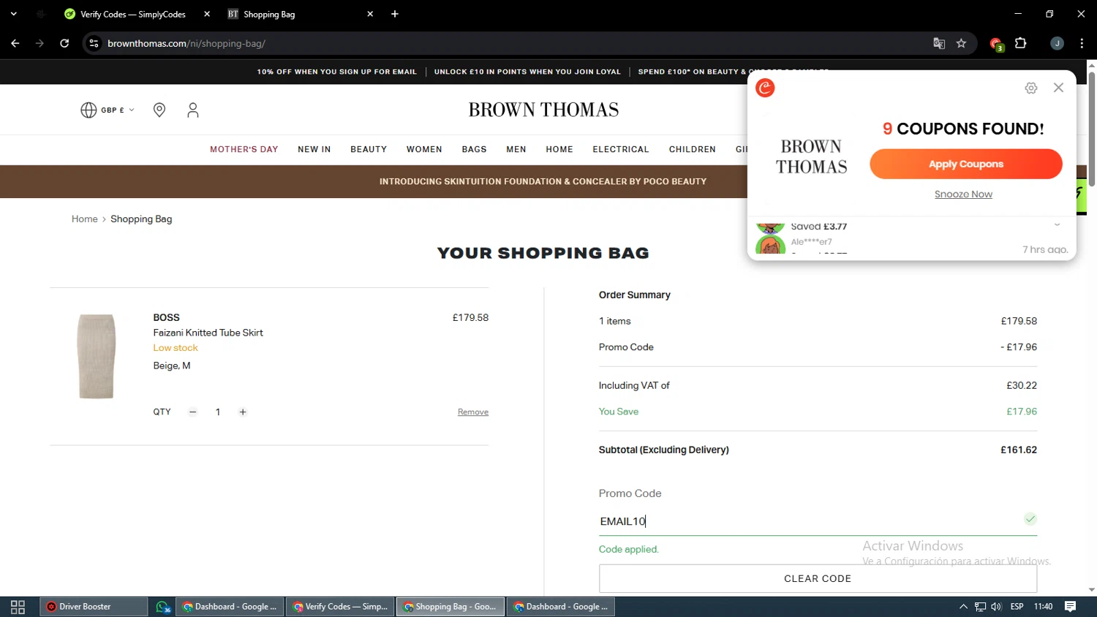Open the Children menu
Image resolution: width=1097 pixels, height=617 pixels.
[x=693, y=149]
